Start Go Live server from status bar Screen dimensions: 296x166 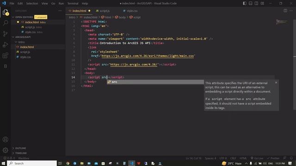(257, 158)
